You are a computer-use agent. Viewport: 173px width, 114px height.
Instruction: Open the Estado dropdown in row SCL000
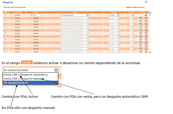[75, 15]
